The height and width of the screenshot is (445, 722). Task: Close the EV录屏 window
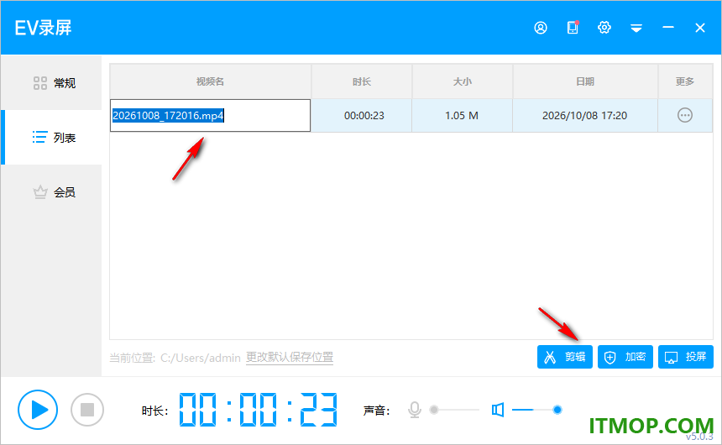coord(700,28)
